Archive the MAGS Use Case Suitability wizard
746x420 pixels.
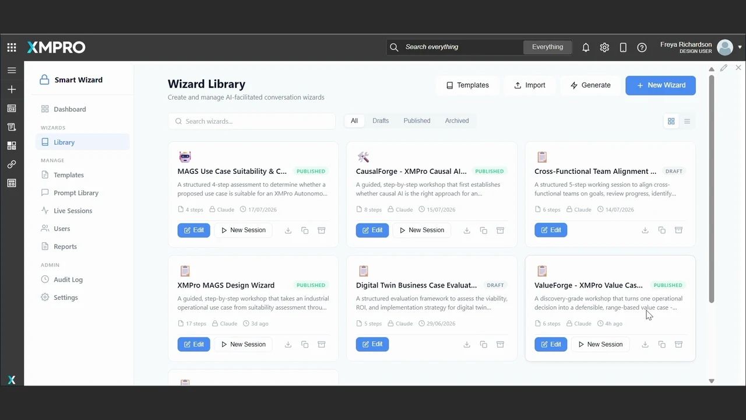(321, 230)
